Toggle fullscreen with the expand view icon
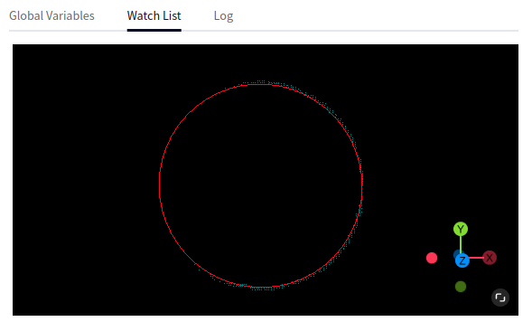 500,298
